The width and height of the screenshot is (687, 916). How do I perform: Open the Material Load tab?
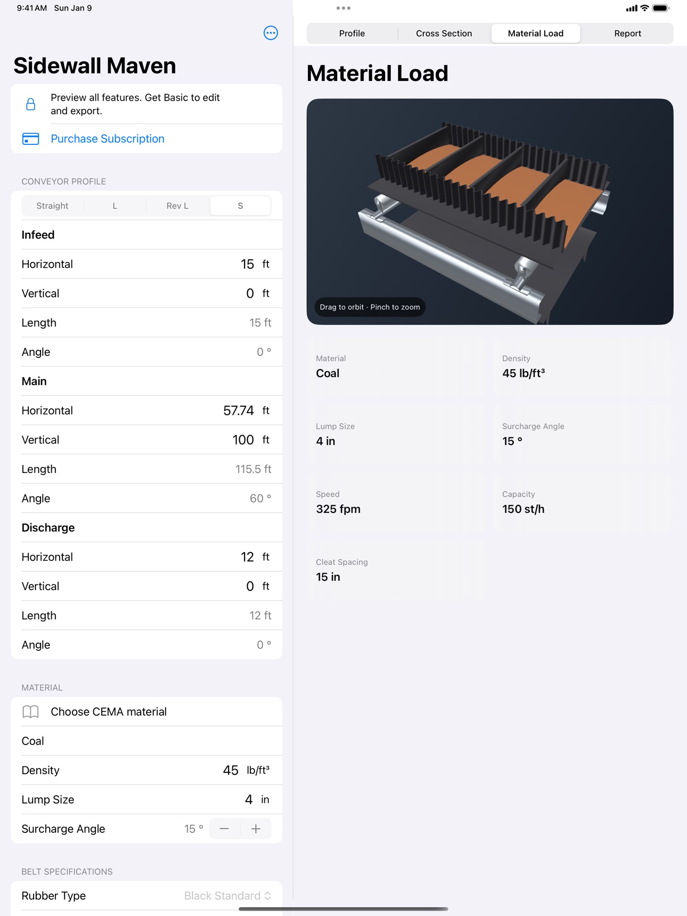point(536,34)
